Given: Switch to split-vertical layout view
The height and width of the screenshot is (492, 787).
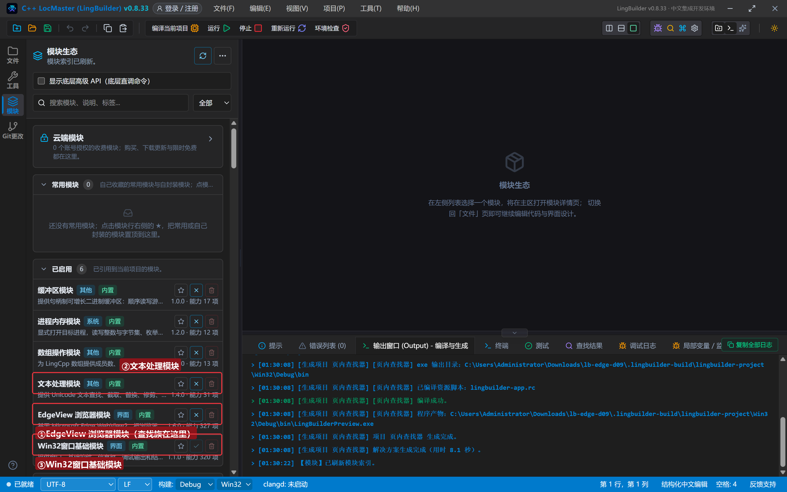Looking at the screenshot, I should coord(609,28).
